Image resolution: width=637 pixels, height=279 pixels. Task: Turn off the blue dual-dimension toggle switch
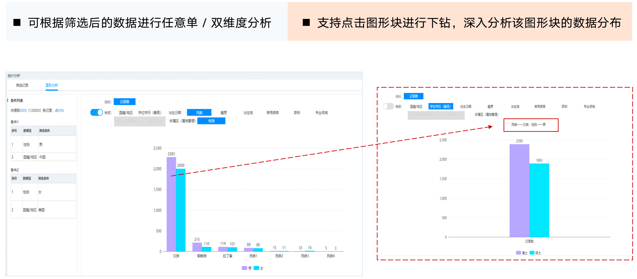point(97,112)
